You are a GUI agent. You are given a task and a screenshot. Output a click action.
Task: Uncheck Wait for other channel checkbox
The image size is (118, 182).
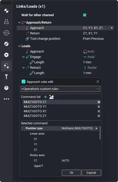click(85, 15)
